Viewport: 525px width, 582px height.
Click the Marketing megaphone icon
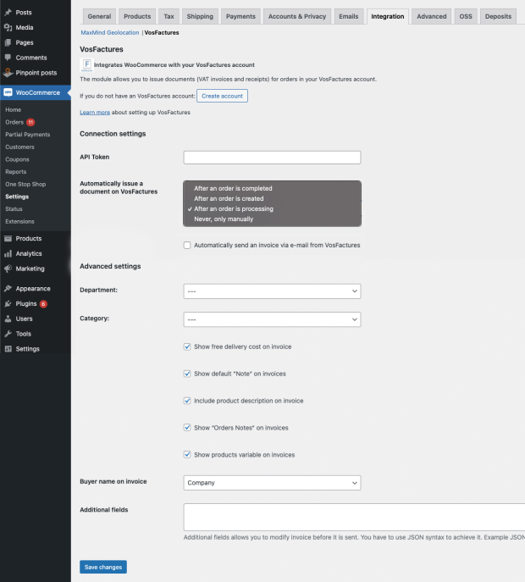click(x=8, y=269)
